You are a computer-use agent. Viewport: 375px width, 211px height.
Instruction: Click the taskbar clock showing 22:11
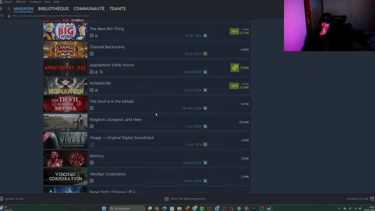[369, 208]
